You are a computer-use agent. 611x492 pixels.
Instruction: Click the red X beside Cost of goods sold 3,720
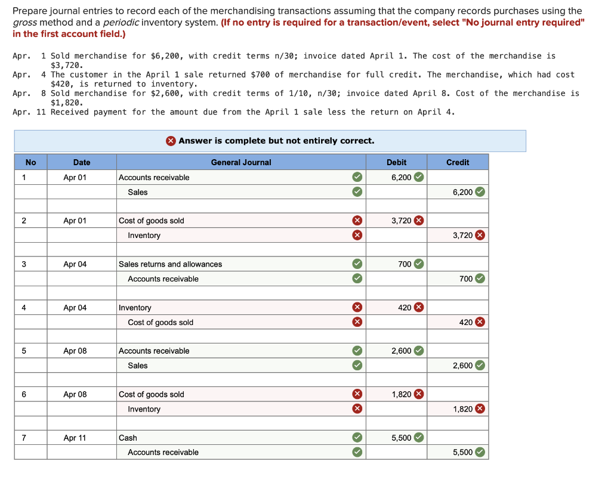pos(357,220)
